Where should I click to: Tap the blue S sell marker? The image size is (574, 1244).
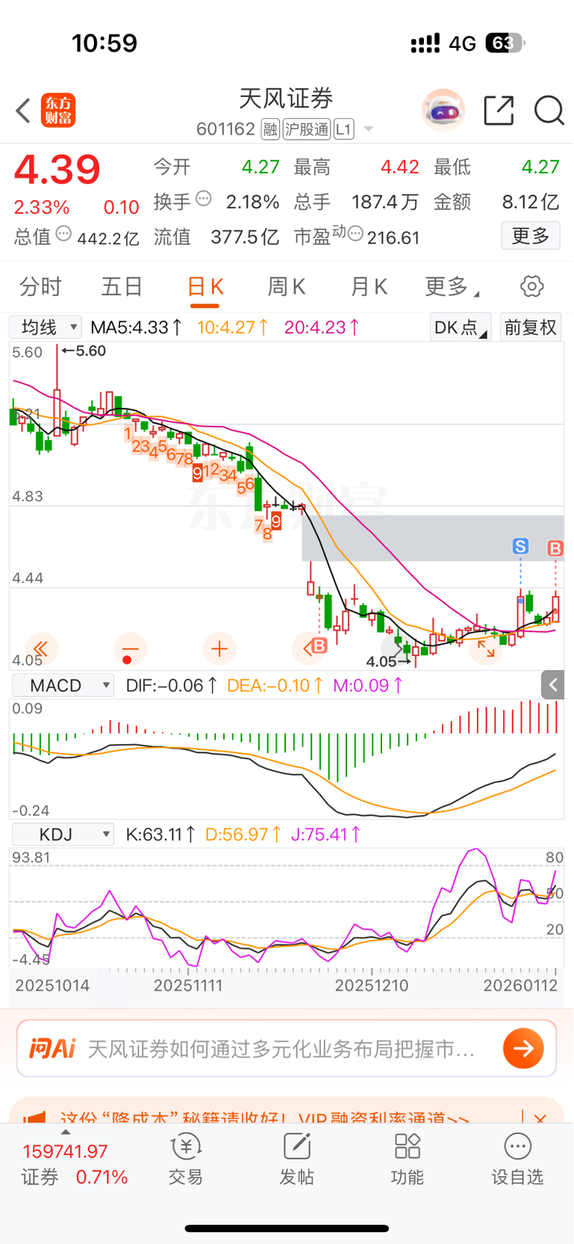coord(520,546)
